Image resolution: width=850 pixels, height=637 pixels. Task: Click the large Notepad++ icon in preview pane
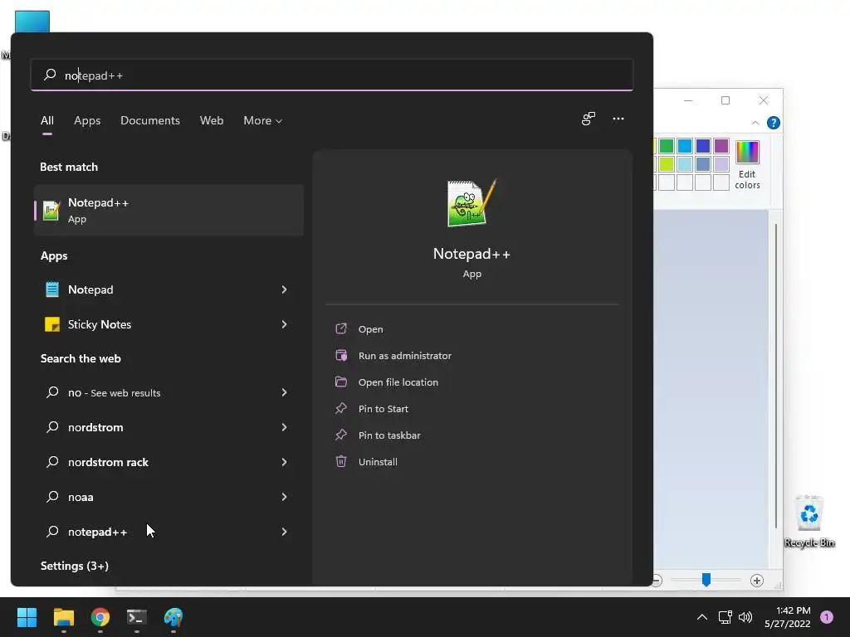click(x=471, y=203)
